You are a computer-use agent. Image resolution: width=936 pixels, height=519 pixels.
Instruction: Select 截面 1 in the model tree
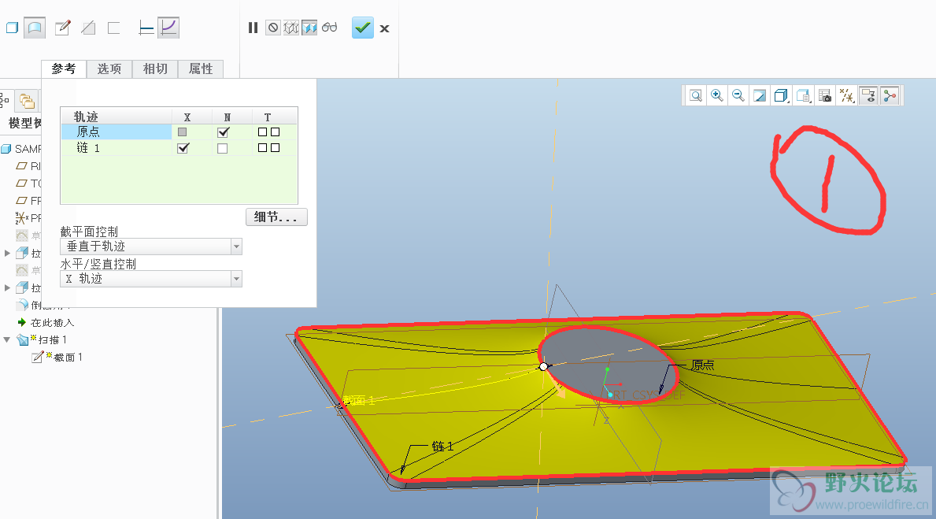click(x=68, y=357)
